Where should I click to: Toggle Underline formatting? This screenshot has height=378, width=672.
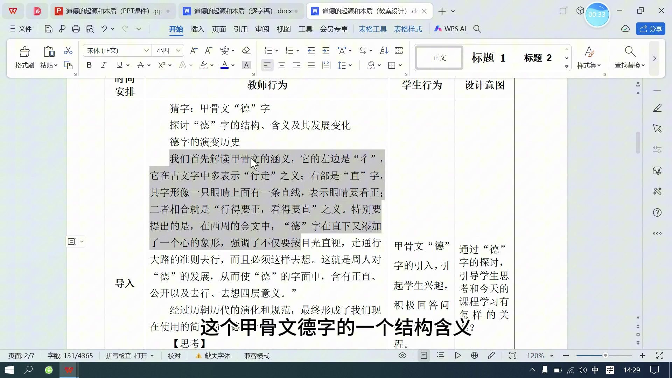(x=119, y=65)
